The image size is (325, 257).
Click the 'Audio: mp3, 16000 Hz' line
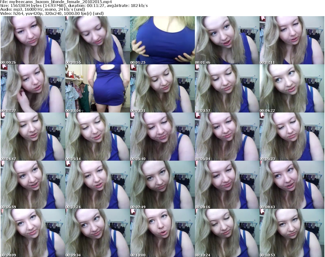pyautogui.click(x=43, y=10)
